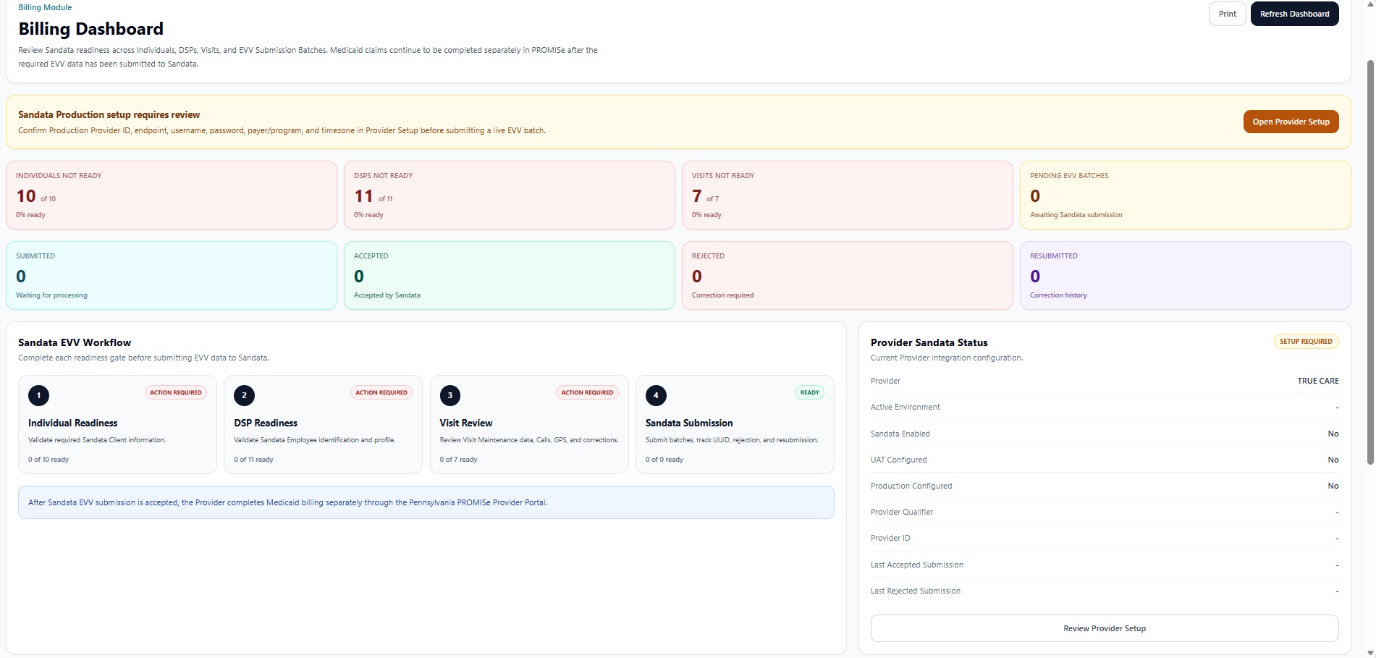Click 'Awaiting Sandata submission' text
Screen dimensions: 1376x658
pyautogui.click(x=1076, y=215)
